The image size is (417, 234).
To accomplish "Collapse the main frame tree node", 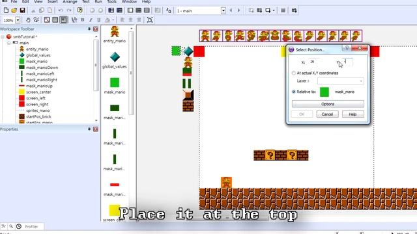I will tap(8, 43).
